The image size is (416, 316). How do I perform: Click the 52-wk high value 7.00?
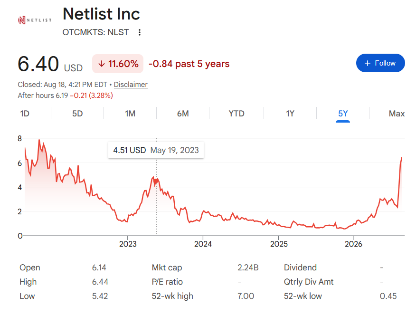point(246,296)
